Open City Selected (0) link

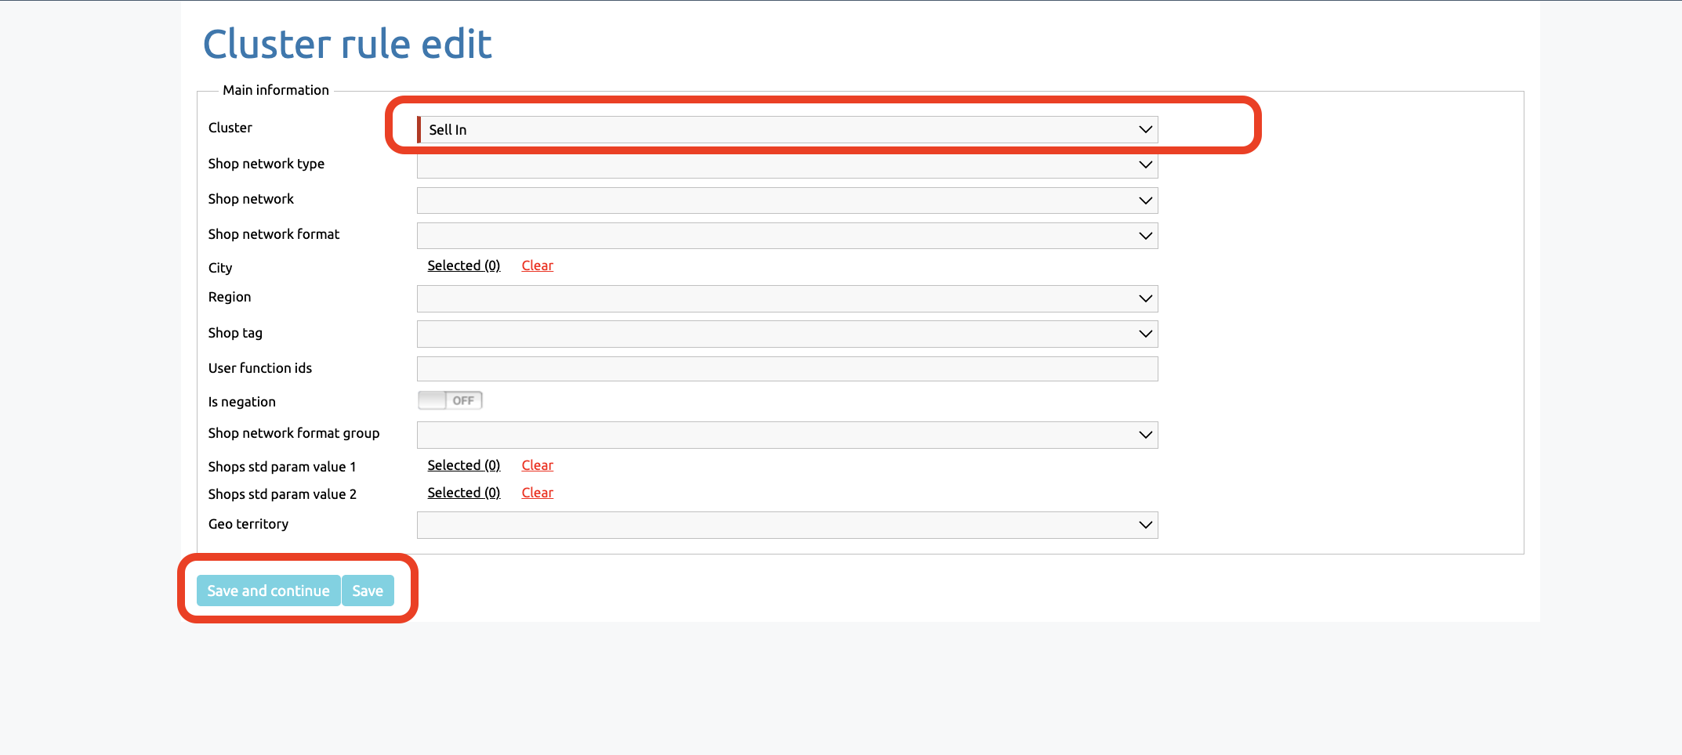coord(463,266)
